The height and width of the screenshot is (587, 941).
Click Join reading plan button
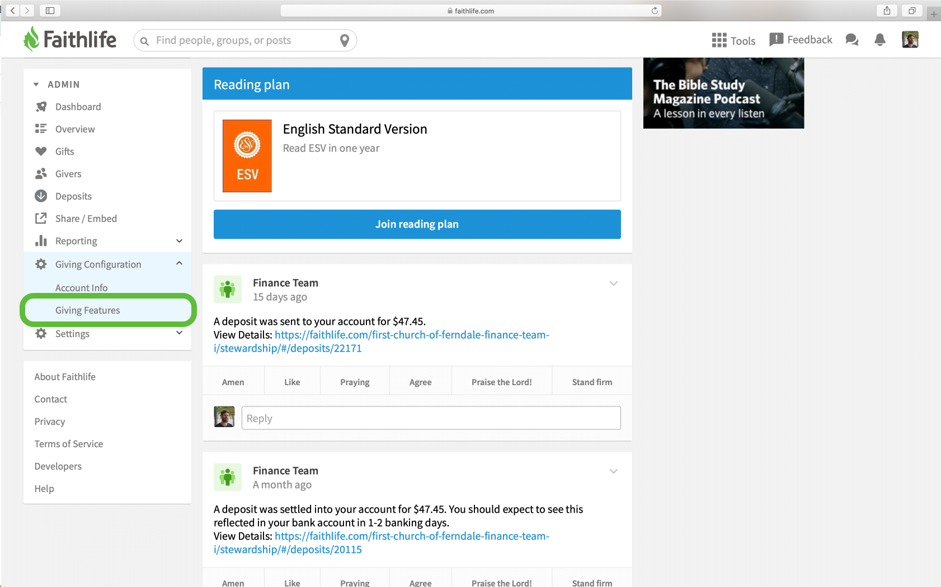click(x=417, y=224)
